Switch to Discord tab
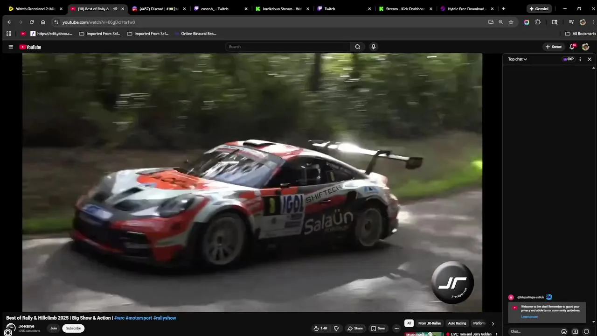This screenshot has height=336, width=597. pos(159,9)
